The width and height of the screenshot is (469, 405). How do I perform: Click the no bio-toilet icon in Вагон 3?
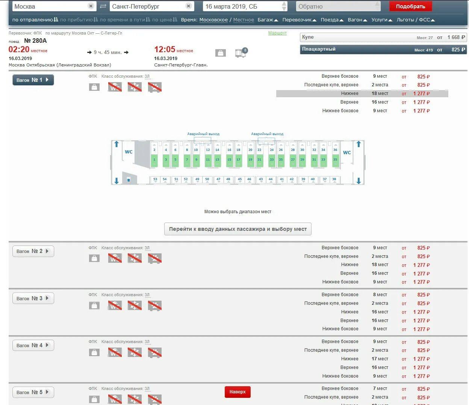click(115, 306)
